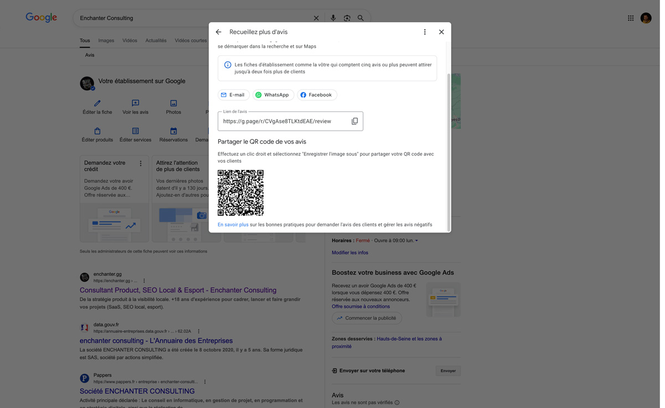Open Éditer la fiche pencil icon
Viewport: 665px width, 408px height.
tap(97, 103)
